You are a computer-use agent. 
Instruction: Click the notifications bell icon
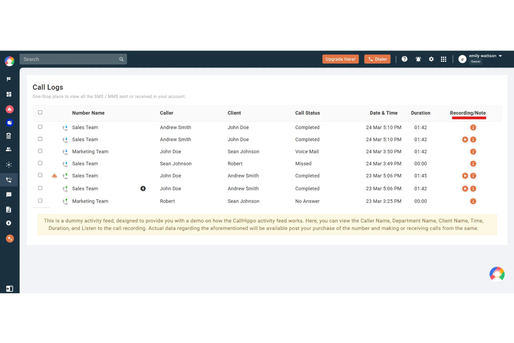pyautogui.click(x=418, y=59)
